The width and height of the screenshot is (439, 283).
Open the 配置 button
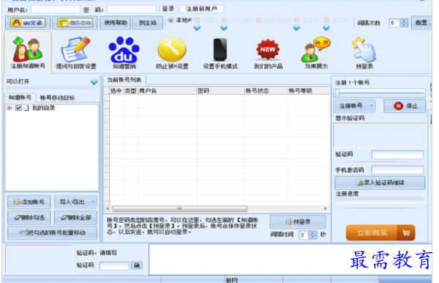422,23
